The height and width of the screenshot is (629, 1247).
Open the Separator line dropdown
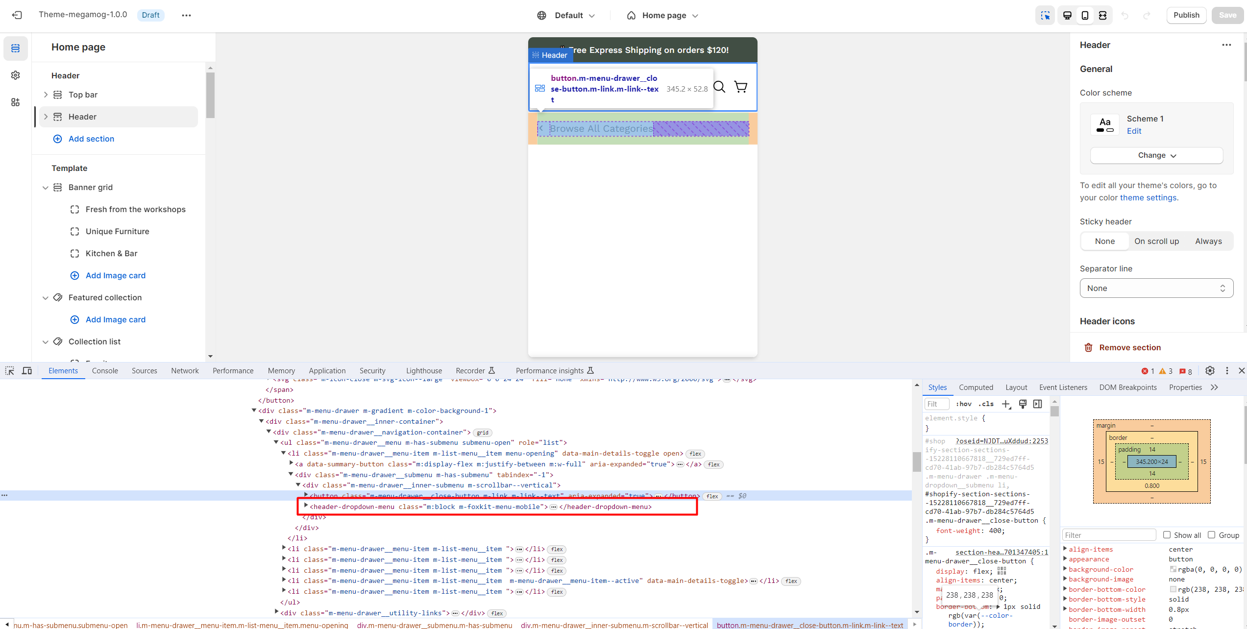[1156, 288]
